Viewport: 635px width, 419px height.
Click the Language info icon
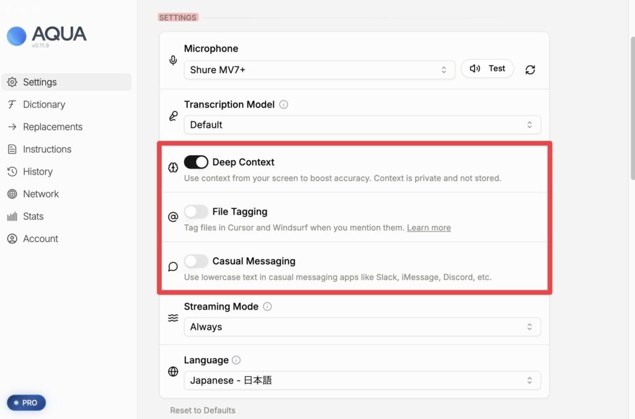[x=236, y=360]
